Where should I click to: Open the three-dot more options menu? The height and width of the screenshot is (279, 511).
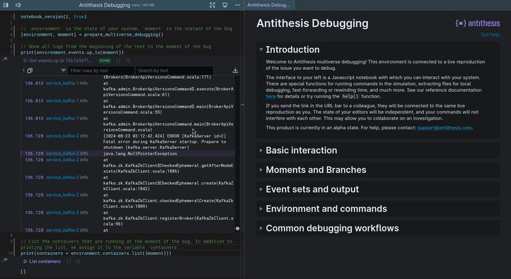[237, 5]
